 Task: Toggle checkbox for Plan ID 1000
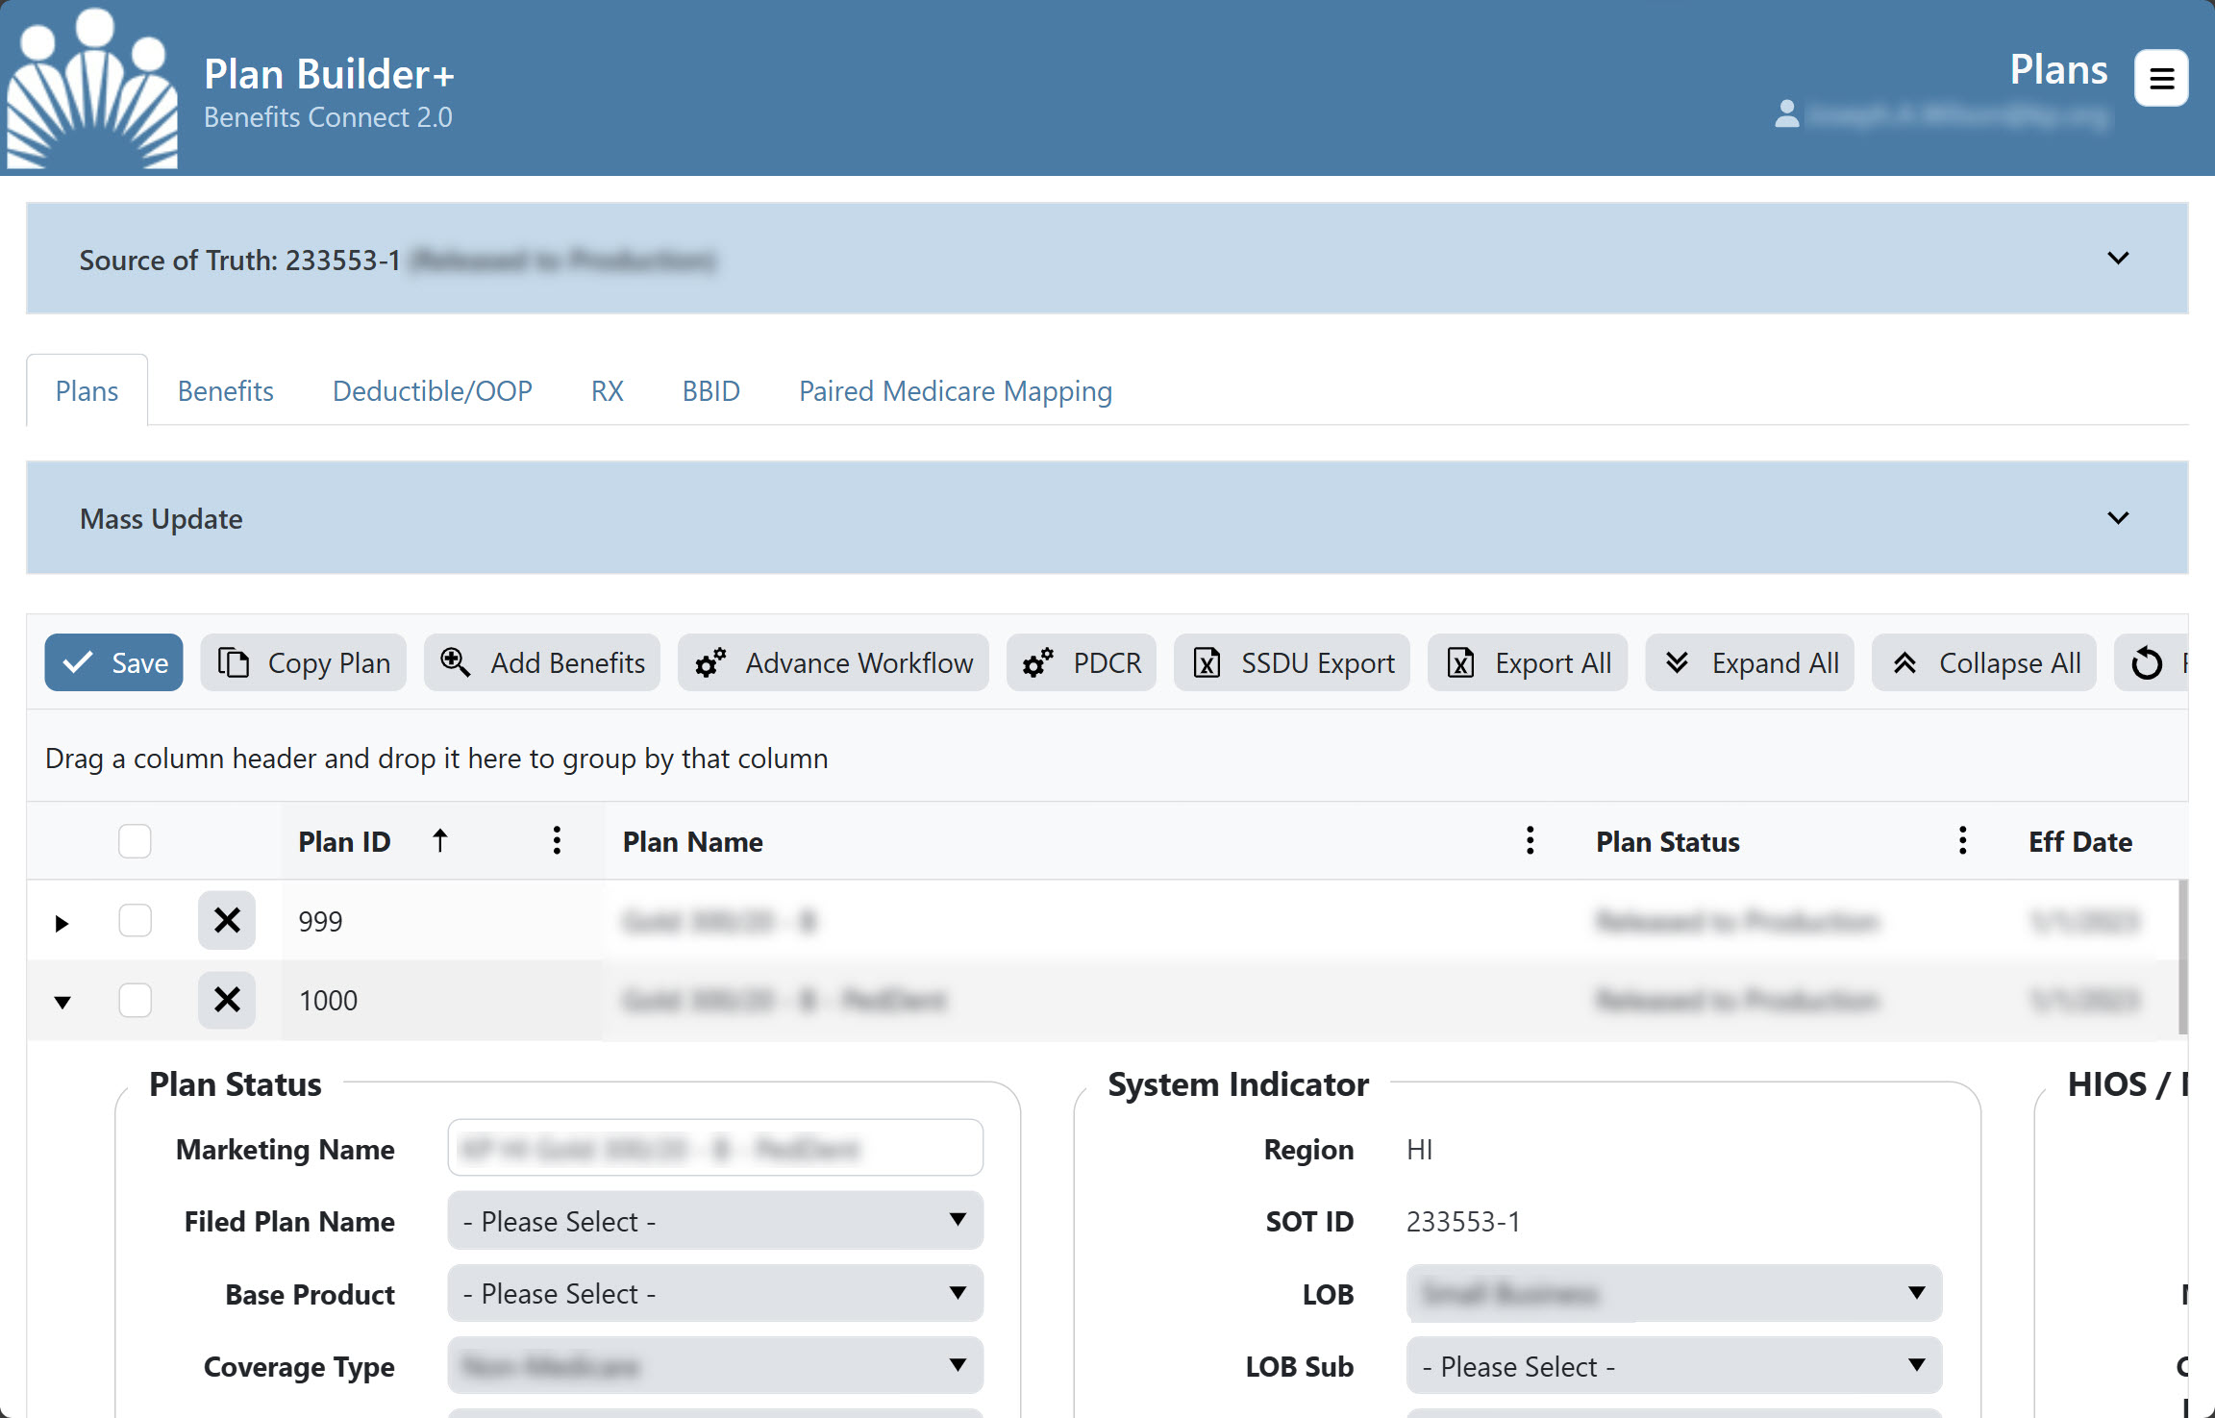(136, 1000)
